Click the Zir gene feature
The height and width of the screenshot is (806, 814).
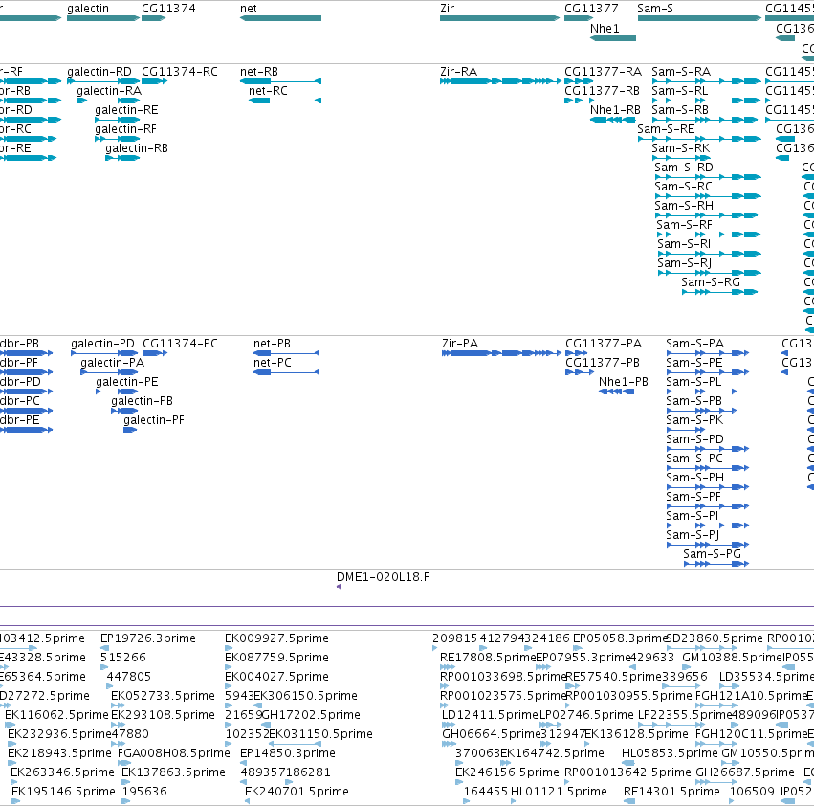[500, 18]
